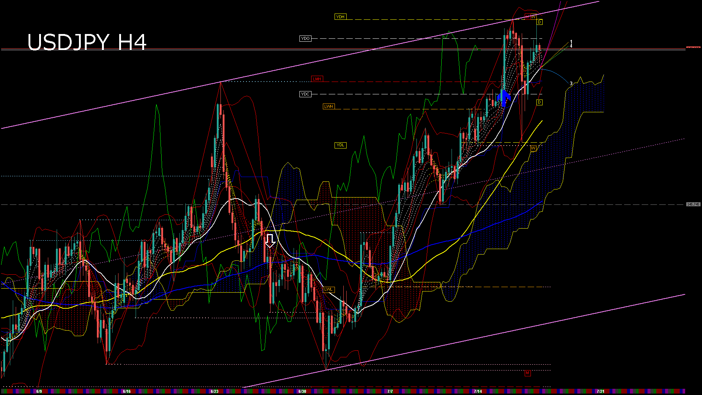Viewport: 702px width, 395px height.
Task: Click the blue up arrow signal marker
Action: tap(504, 98)
